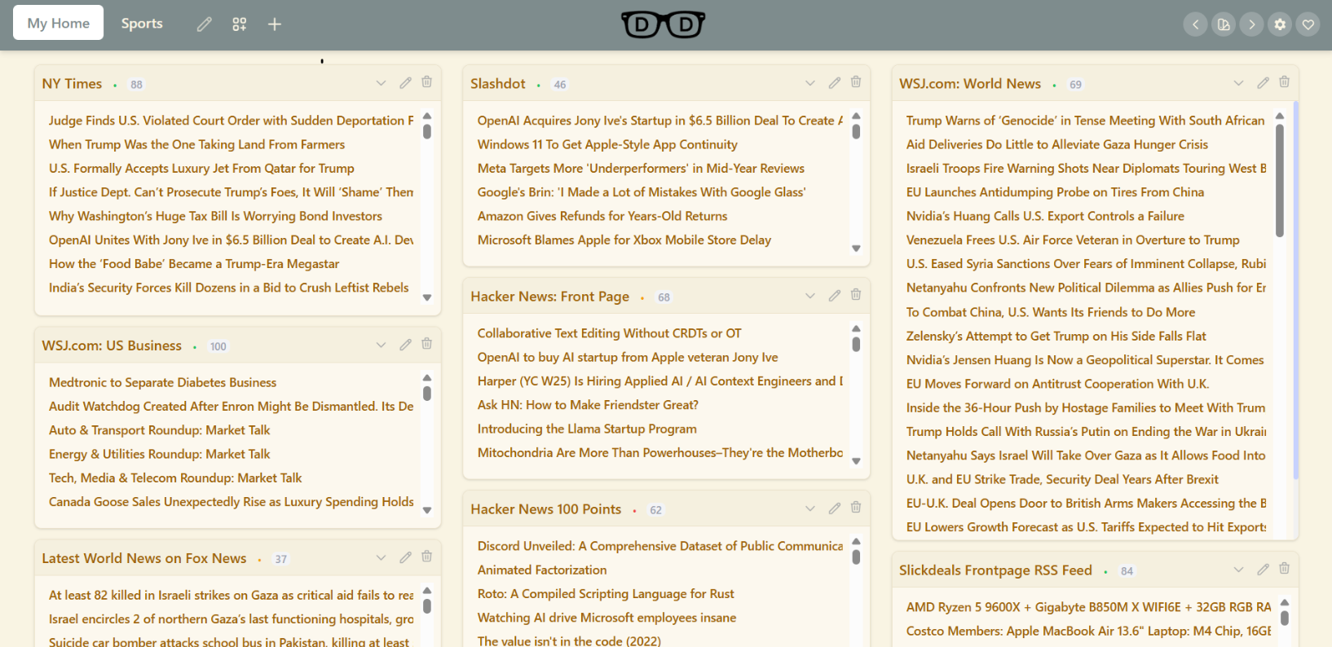The width and height of the screenshot is (1332, 647).
Task: Open the NY Times feed title
Action: 72,84
